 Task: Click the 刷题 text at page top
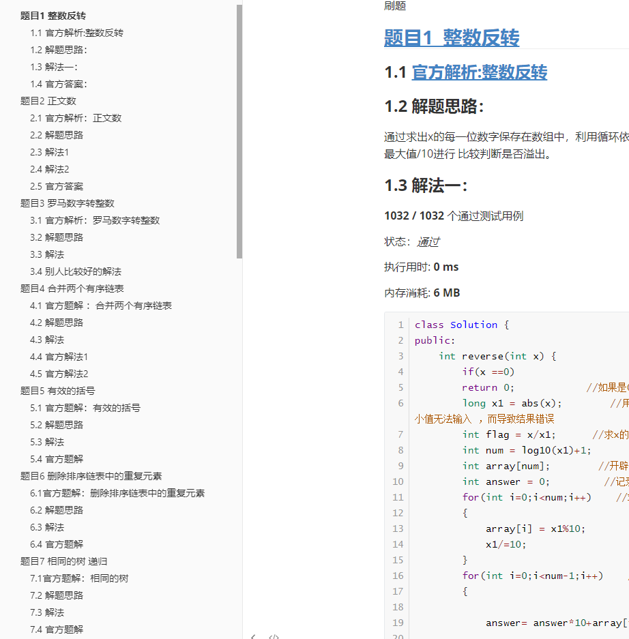pos(395,5)
